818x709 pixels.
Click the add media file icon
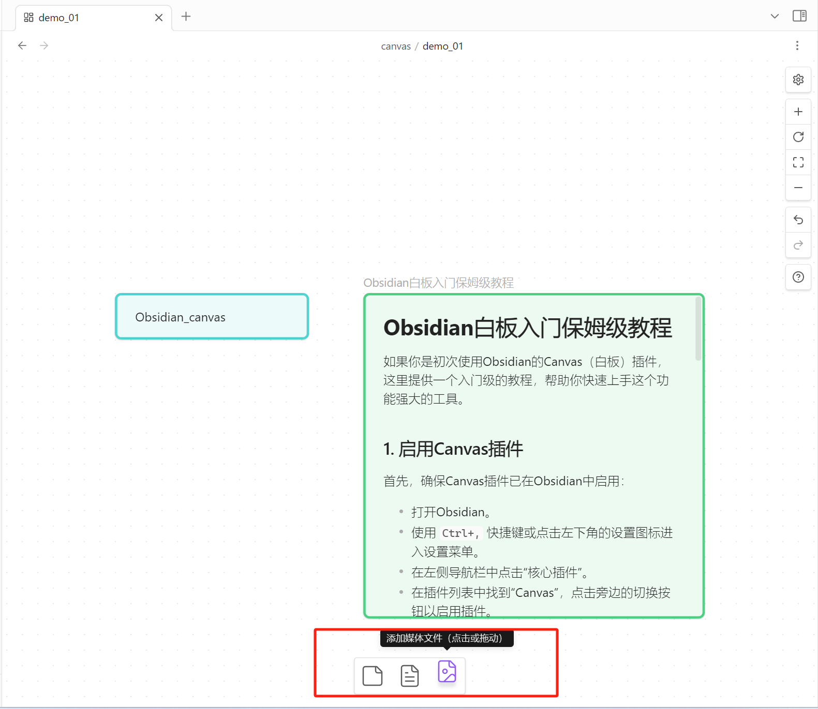447,672
